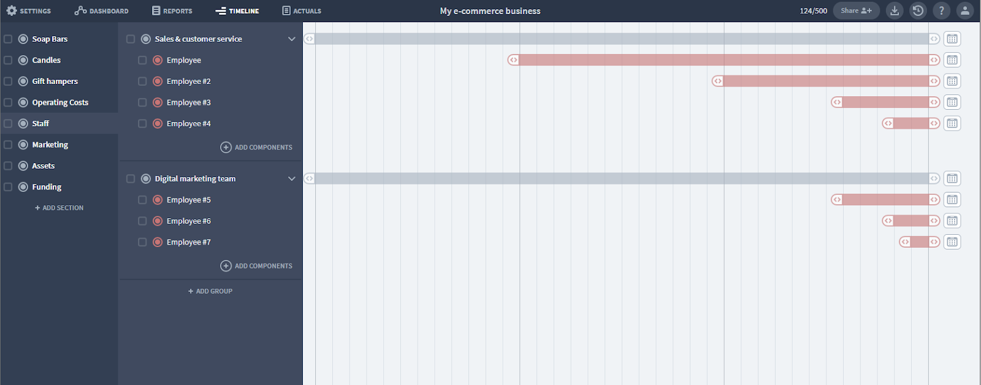The height and width of the screenshot is (385, 981).
Task: Click Add Components under Sales & customer service
Action: pos(256,147)
